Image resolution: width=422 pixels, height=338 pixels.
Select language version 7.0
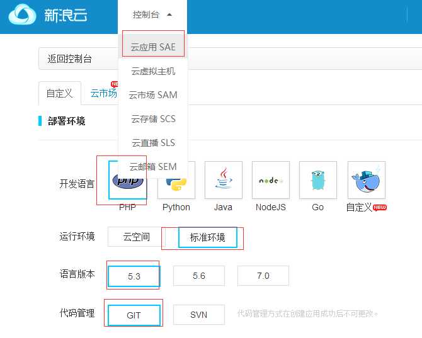pyautogui.click(x=263, y=276)
